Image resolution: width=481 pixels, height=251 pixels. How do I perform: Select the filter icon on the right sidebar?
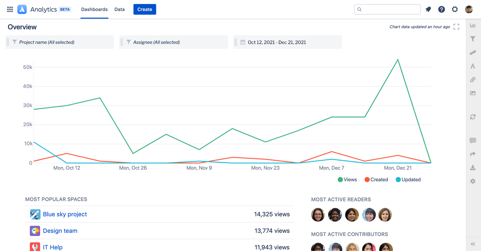pos(473,39)
